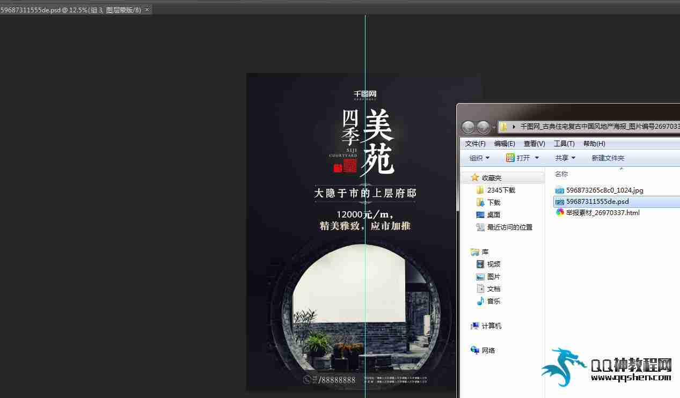Expand the address bar path arrow
The height and width of the screenshot is (398, 680).
(x=514, y=127)
